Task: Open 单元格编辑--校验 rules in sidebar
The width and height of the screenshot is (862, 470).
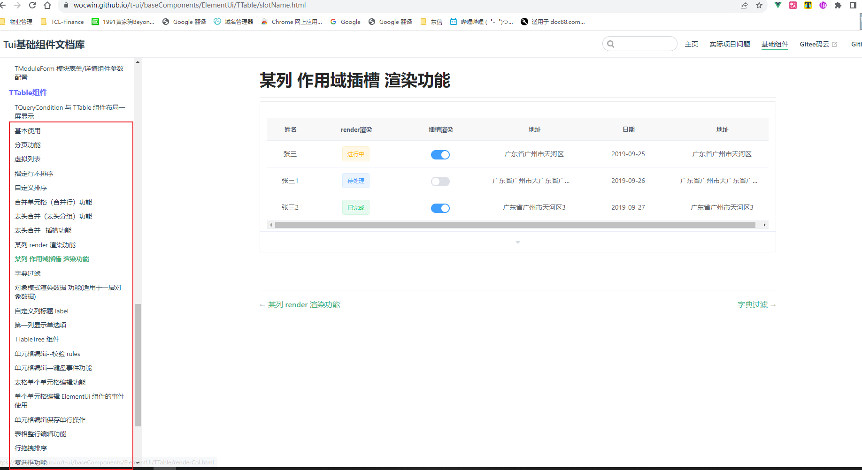Action: tap(47, 354)
